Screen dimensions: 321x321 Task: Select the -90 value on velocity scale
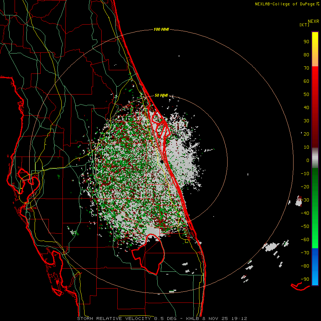(x=305, y=279)
